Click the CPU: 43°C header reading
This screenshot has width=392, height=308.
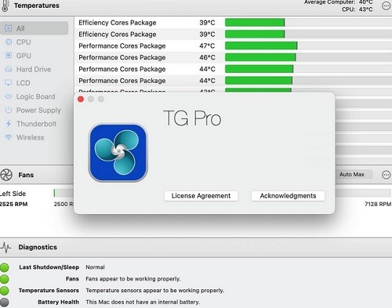tap(358, 9)
